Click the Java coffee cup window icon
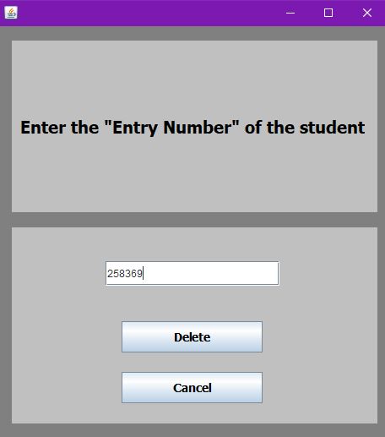 coord(11,13)
